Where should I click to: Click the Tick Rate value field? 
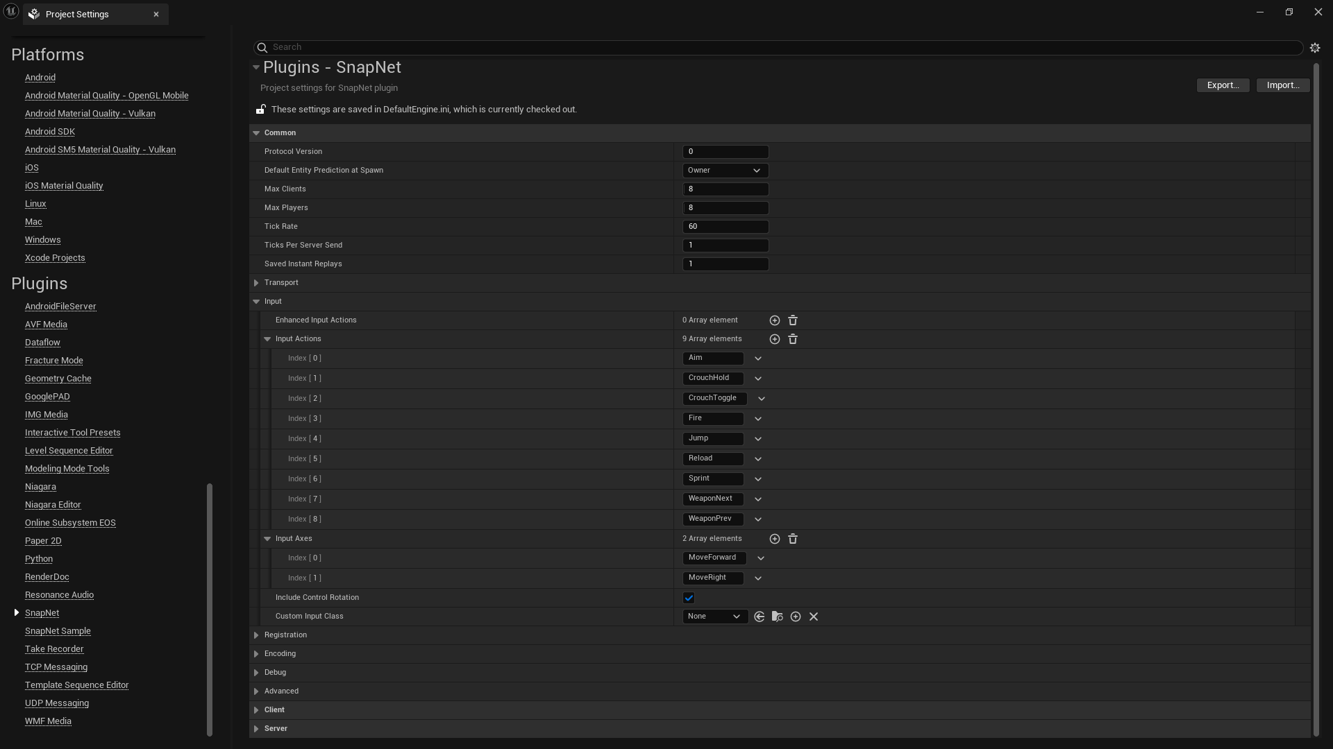[725, 227]
